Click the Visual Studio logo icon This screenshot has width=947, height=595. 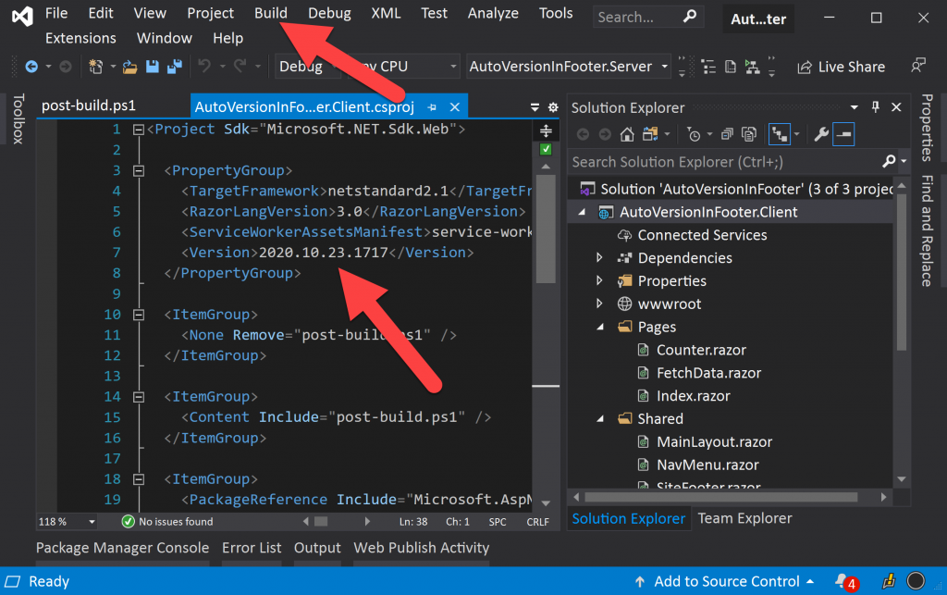(x=22, y=16)
